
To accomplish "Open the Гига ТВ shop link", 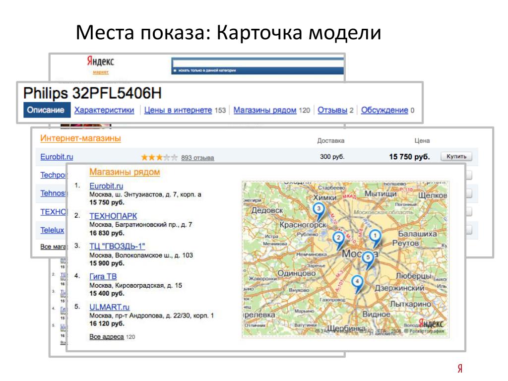I will (103, 277).
